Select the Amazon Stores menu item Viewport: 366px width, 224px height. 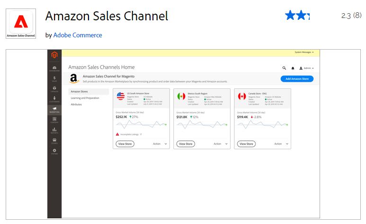point(89,91)
